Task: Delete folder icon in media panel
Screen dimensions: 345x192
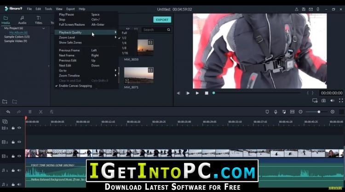Action: coord(15,101)
